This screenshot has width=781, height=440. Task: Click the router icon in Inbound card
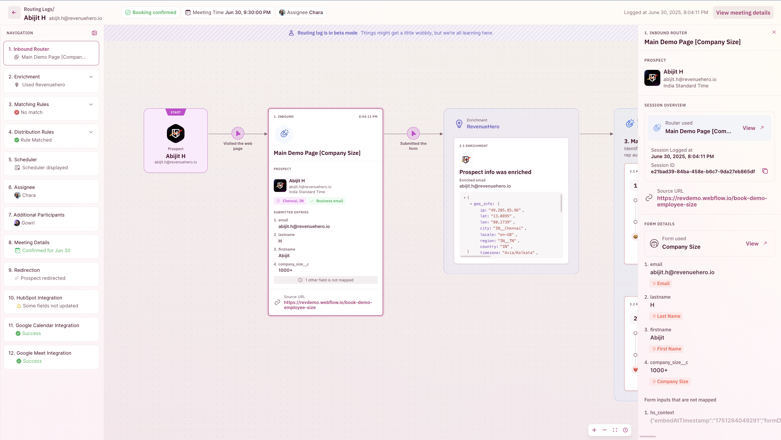coord(284,133)
